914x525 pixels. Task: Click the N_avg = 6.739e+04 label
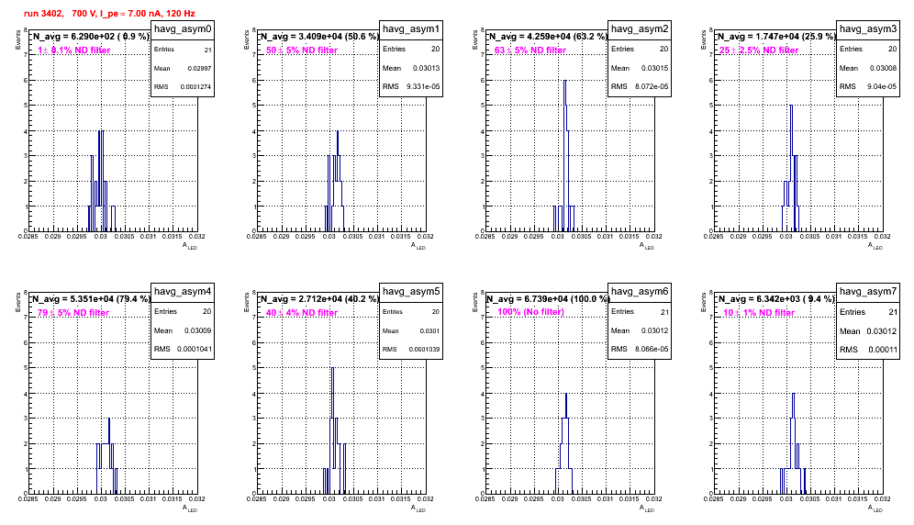point(548,299)
